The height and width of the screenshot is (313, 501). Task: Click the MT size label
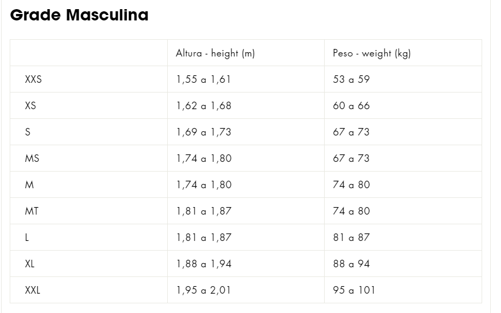pos(32,211)
